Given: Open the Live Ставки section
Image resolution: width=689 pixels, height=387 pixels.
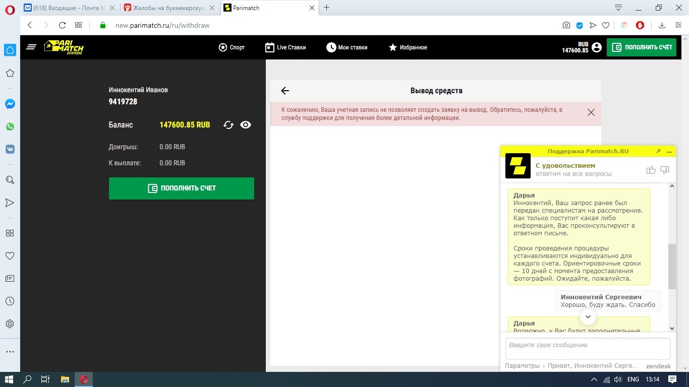Looking at the screenshot, I should (285, 47).
